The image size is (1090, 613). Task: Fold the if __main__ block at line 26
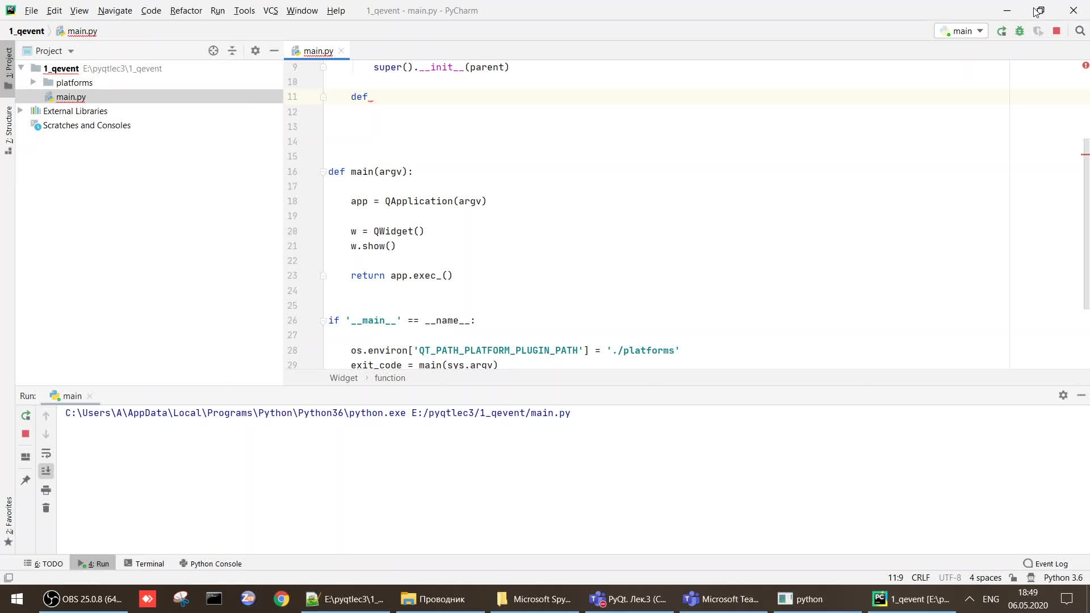pos(322,321)
